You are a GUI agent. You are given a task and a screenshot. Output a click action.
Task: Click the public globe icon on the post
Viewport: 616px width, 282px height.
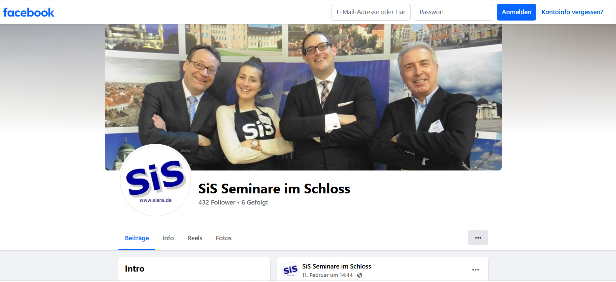360,275
